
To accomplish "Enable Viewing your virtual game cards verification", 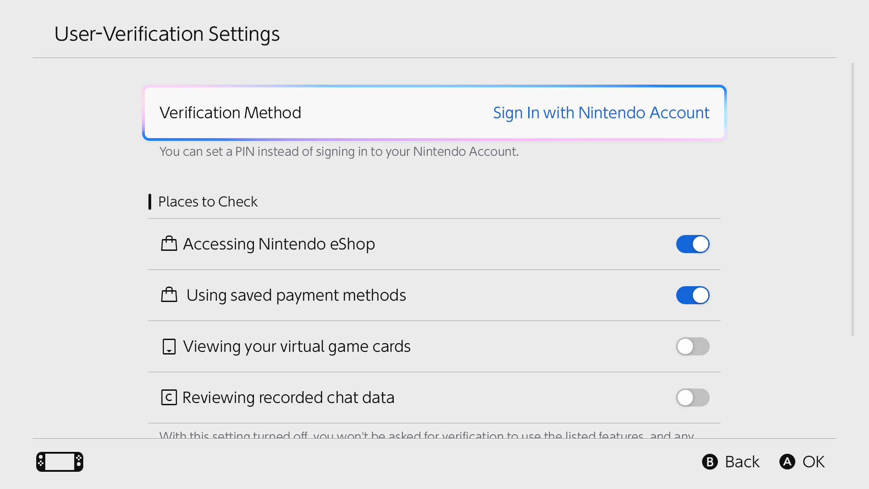I will tap(692, 346).
